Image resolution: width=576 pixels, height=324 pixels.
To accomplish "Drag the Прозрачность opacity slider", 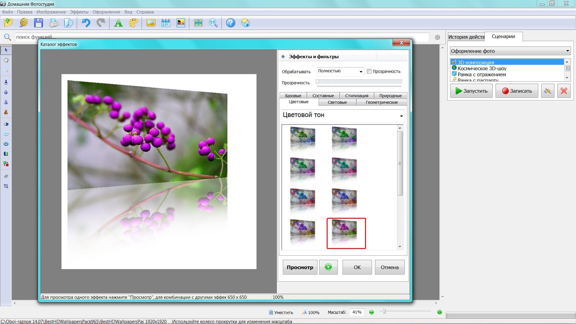I will [319, 82].
